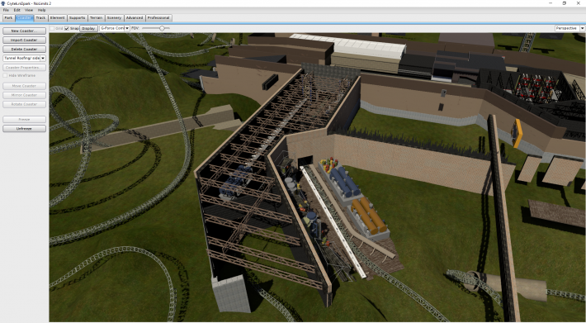The width and height of the screenshot is (586, 323).
Task: Click the Freeze button
Action: coord(24,119)
